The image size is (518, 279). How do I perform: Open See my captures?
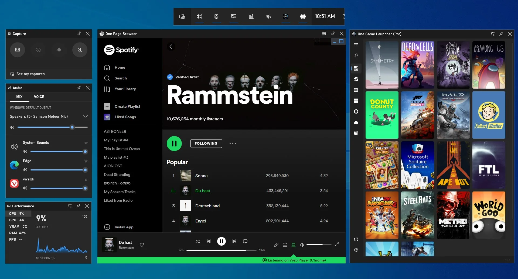click(x=28, y=74)
